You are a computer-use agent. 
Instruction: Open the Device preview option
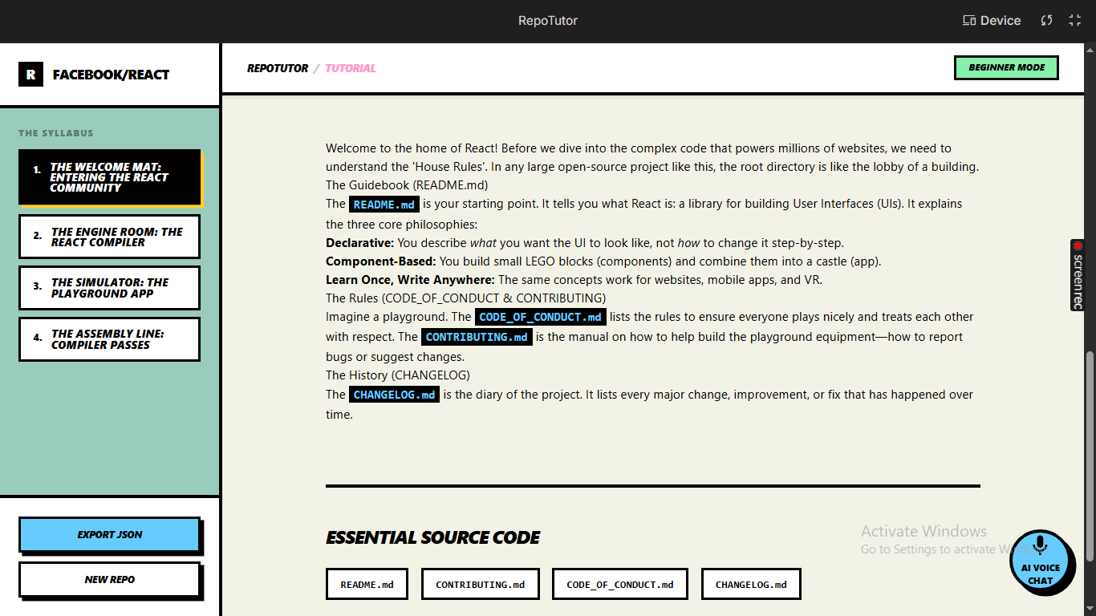point(992,21)
